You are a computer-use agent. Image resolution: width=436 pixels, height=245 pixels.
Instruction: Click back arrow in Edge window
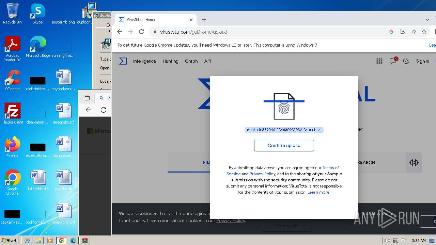(89, 110)
